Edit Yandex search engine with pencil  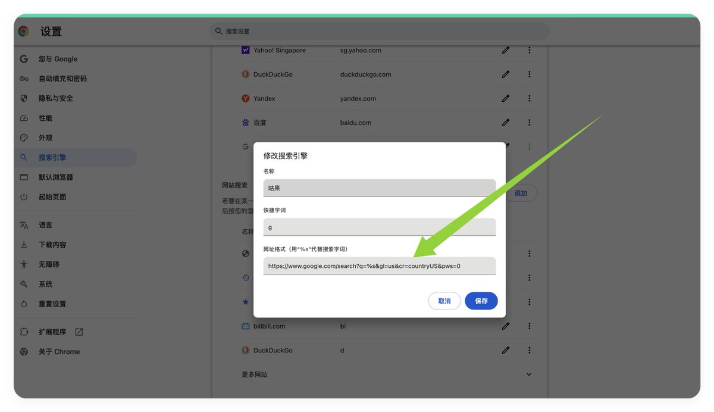coord(506,98)
